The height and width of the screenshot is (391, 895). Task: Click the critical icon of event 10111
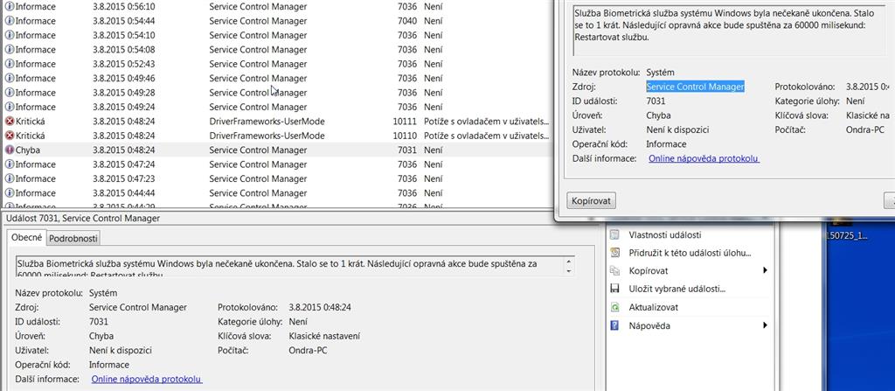click(9, 122)
